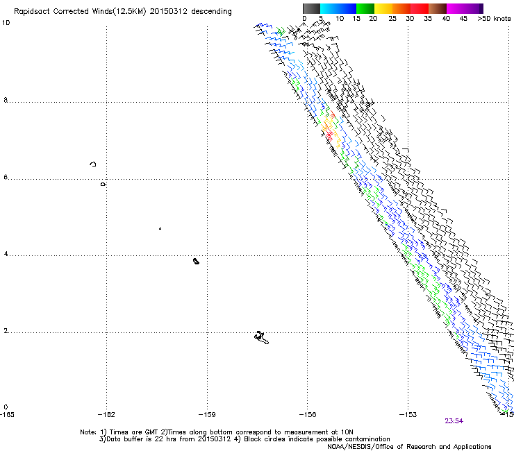514x451 pixels.
Task: Click the '8' latitude axis label
Action: [6, 100]
